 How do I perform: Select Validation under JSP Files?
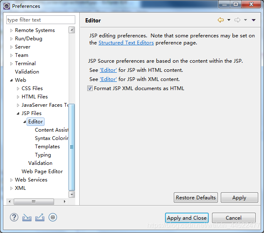(40, 163)
